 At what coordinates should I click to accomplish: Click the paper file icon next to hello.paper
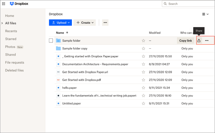point(58,88)
